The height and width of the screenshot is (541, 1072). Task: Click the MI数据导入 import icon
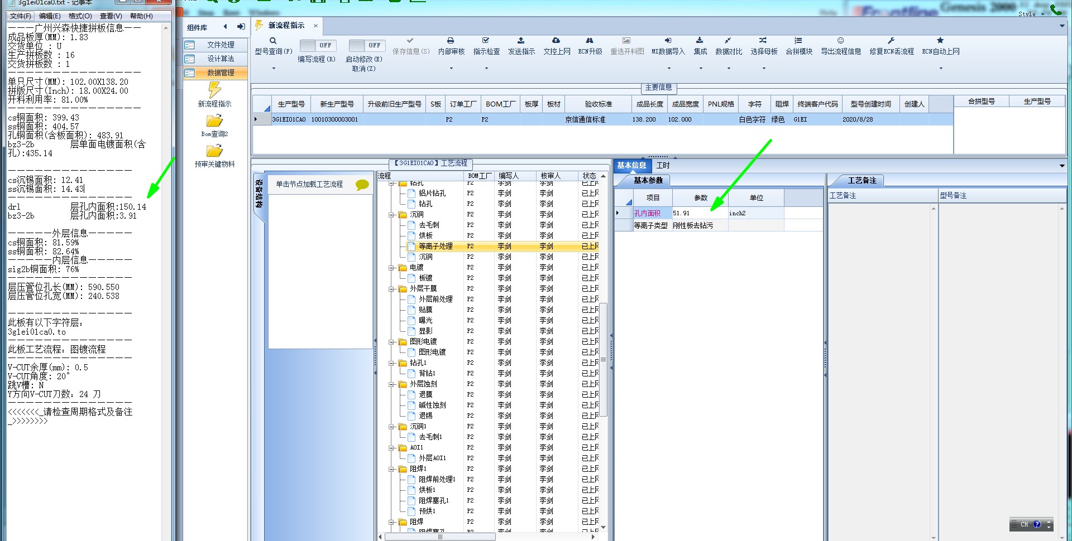pyautogui.click(x=668, y=41)
